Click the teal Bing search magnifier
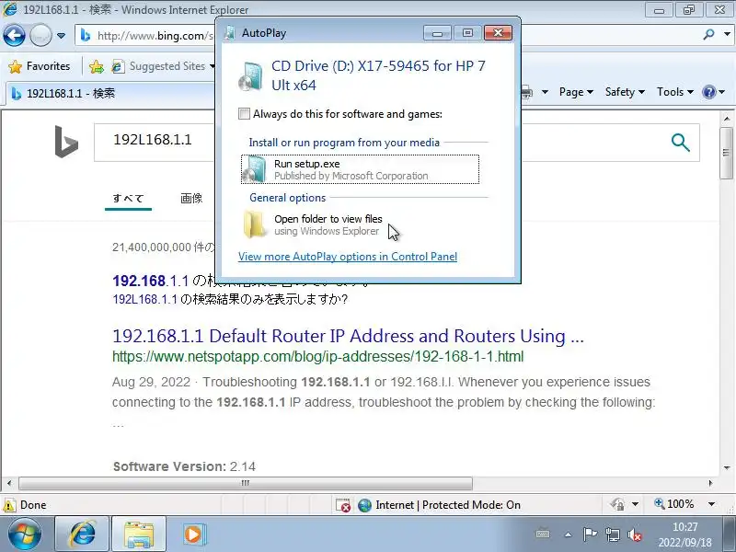 pos(680,143)
